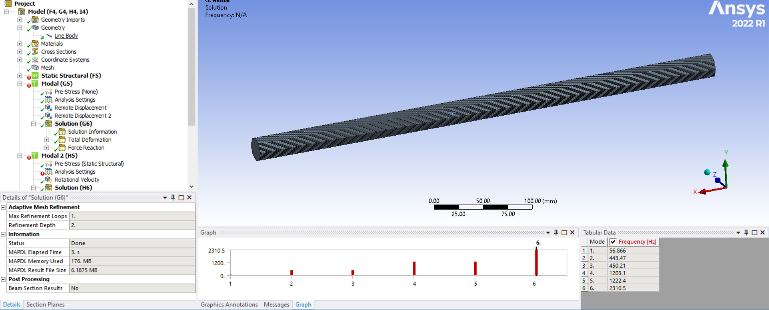Select the Rotational Velocity load icon

coord(48,180)
